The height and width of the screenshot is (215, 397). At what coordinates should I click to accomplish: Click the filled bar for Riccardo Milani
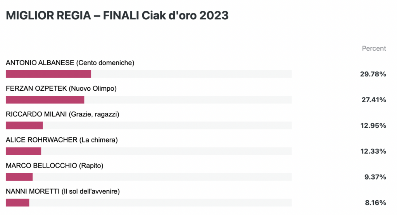coord(24,125)
